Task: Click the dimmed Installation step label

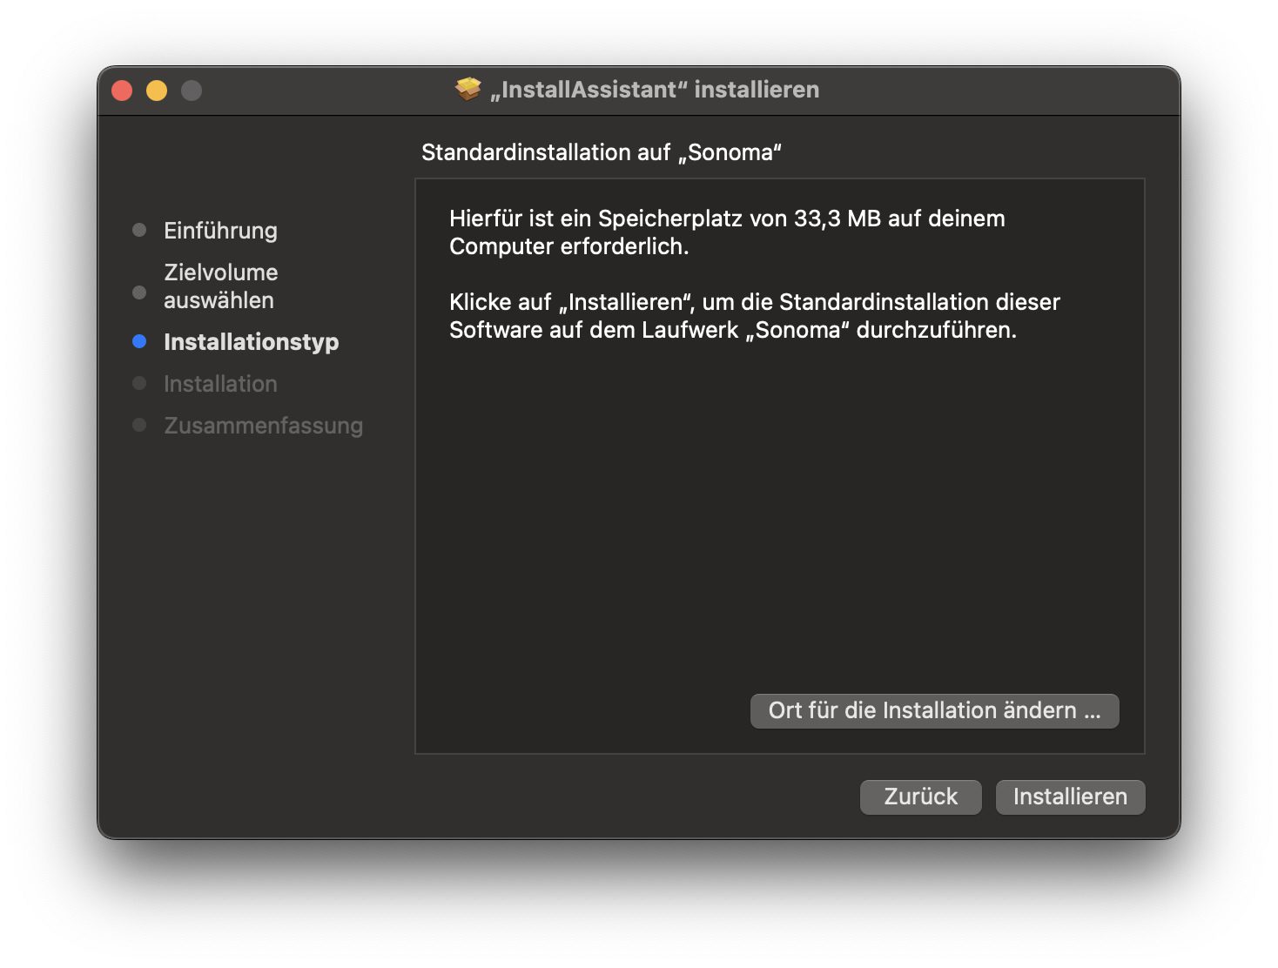Action: tap(220, 384)
